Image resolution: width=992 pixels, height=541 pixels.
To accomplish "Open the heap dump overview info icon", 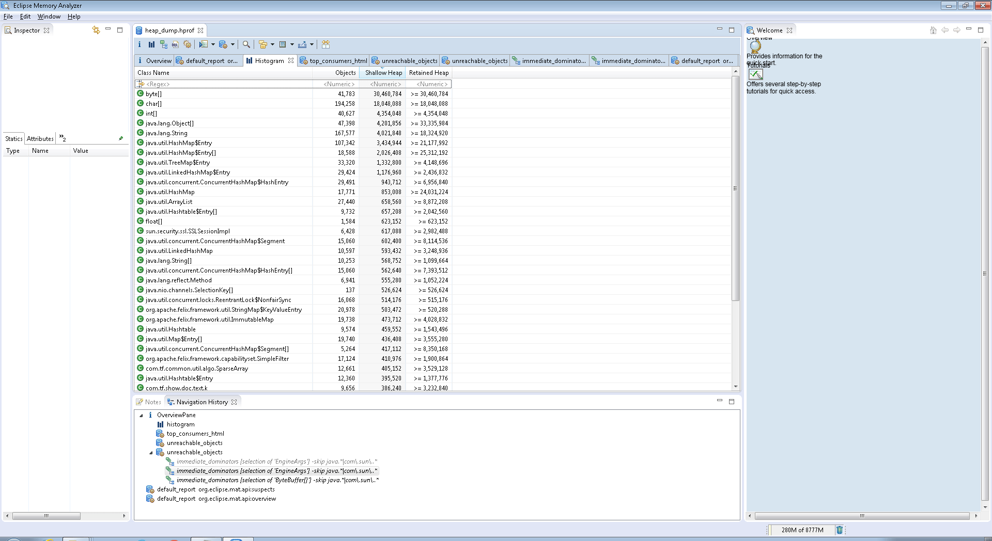I will (x=139, y=44).
